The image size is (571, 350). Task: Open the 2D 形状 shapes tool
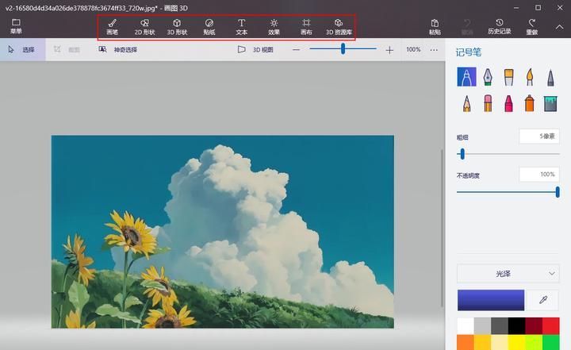tap(144, 27)
